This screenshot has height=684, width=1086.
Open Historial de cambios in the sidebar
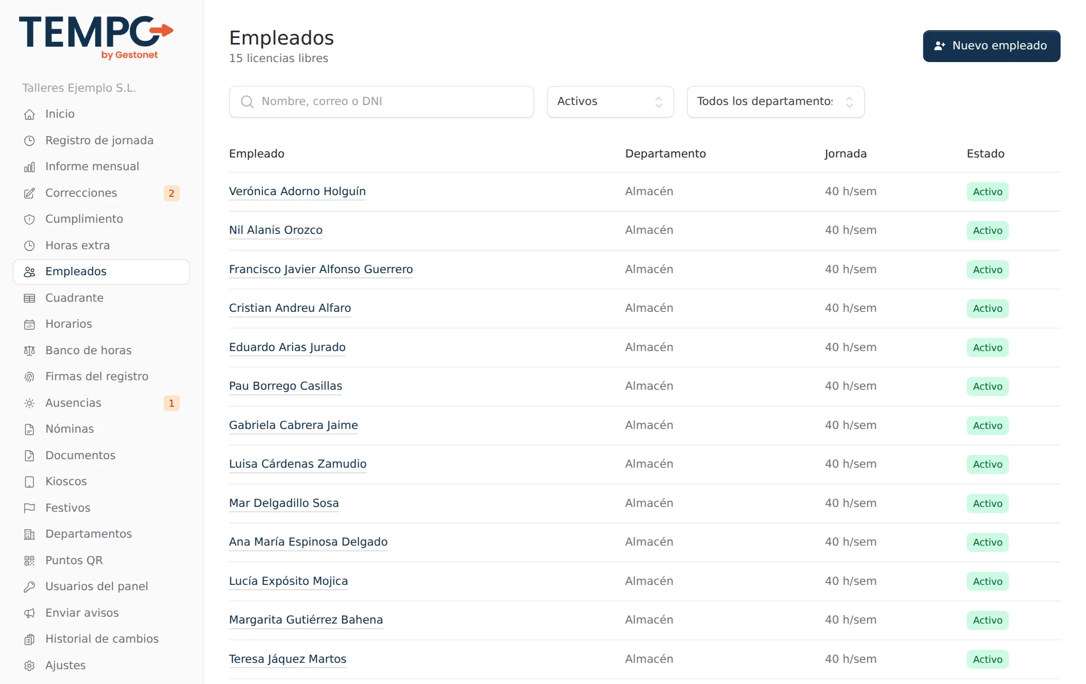101,639
